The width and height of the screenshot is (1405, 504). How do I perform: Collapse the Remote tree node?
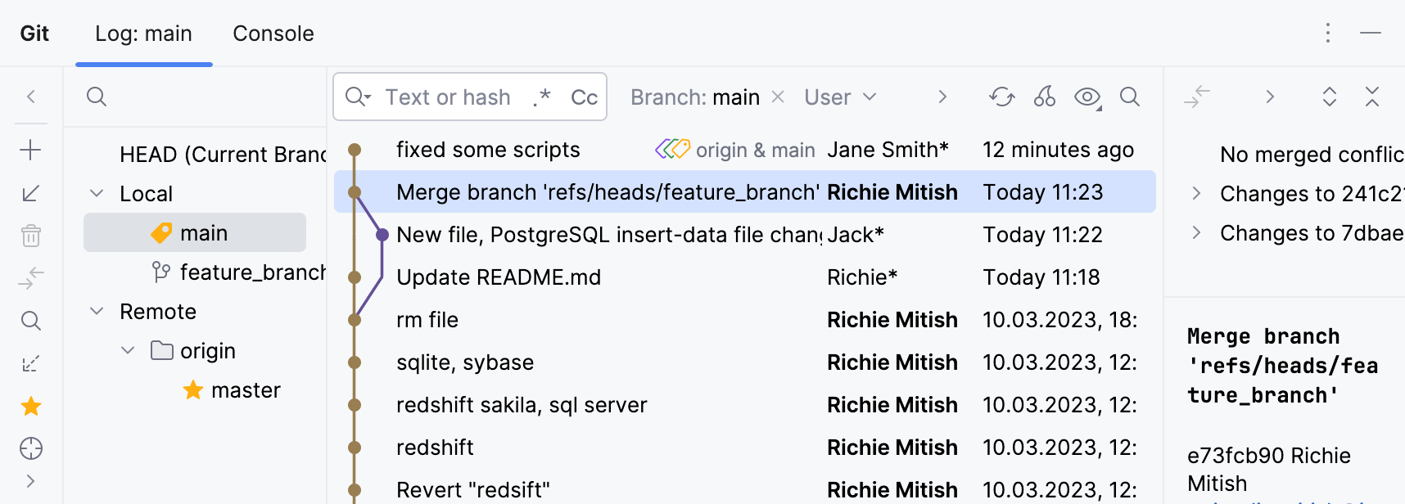tap(97, 312)
